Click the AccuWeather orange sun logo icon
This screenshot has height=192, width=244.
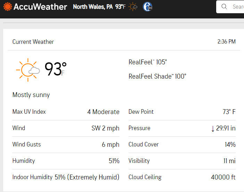tap(7, 7)
